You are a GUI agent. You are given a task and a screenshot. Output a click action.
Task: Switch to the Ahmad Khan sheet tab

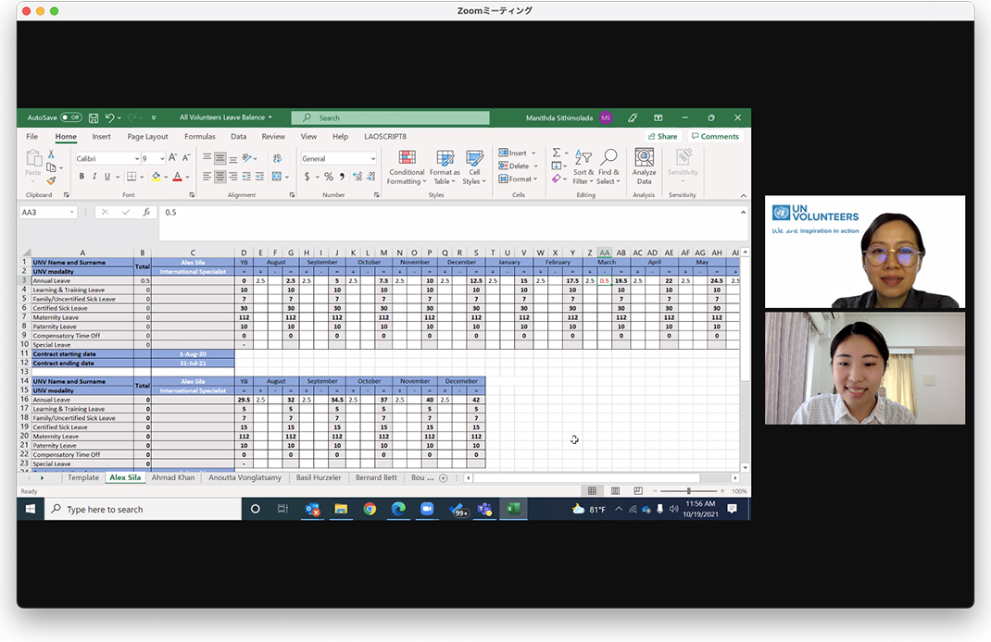[173, 478]
